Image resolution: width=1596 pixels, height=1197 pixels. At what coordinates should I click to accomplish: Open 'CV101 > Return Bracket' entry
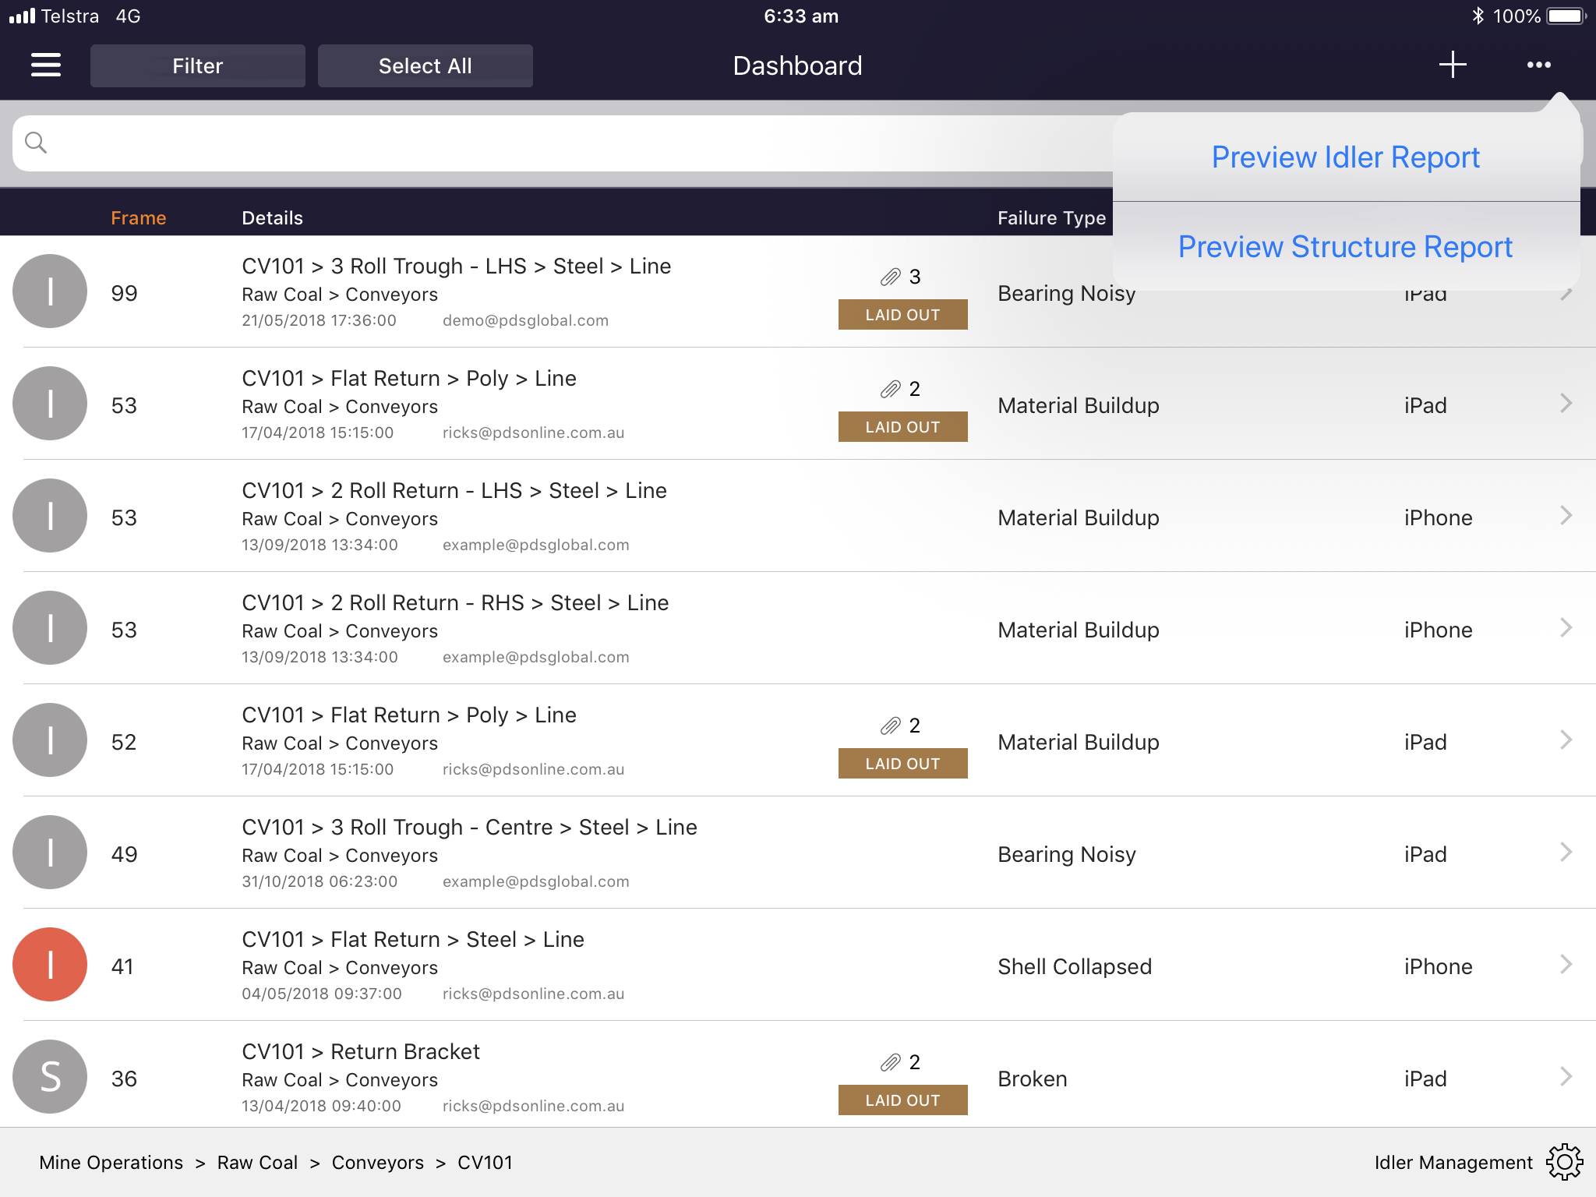coord(361,1052)
